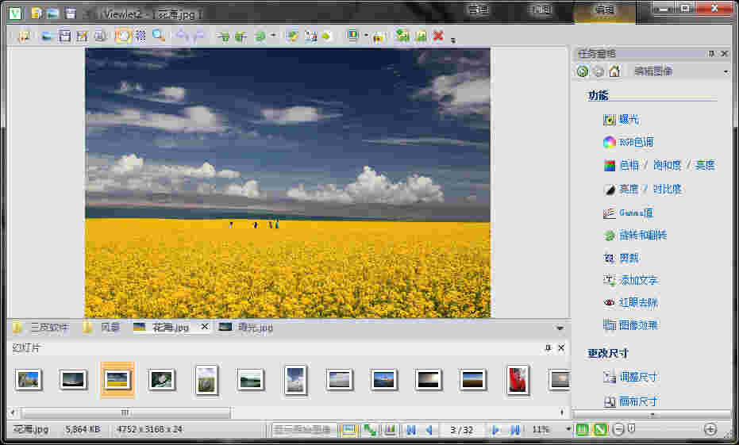The width and height of the screenshot is (739, 445).
Task: Open the 红眼去除 red-eye removal function
Action: pos(638,302)
